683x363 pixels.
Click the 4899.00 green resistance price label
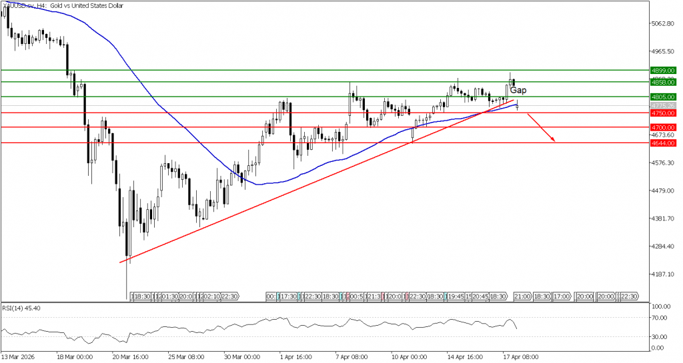click(x=664, y=70)
